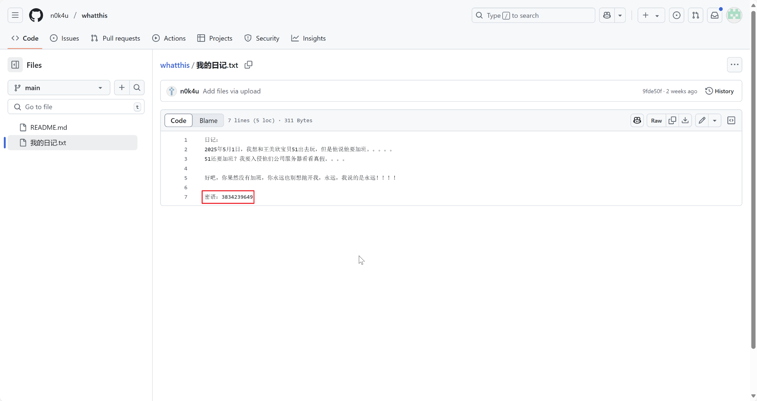Open the symbols panel
This screenshot has height=401, width=757.
[x=731, y=120]
